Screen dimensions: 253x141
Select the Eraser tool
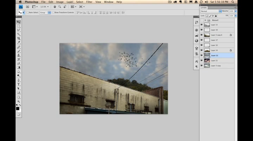(19, 64)
